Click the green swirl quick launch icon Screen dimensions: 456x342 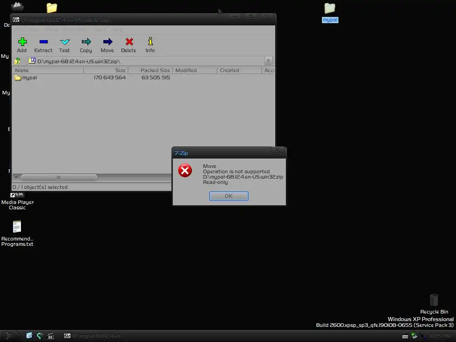pyautogui.click(x=40, y=336)
